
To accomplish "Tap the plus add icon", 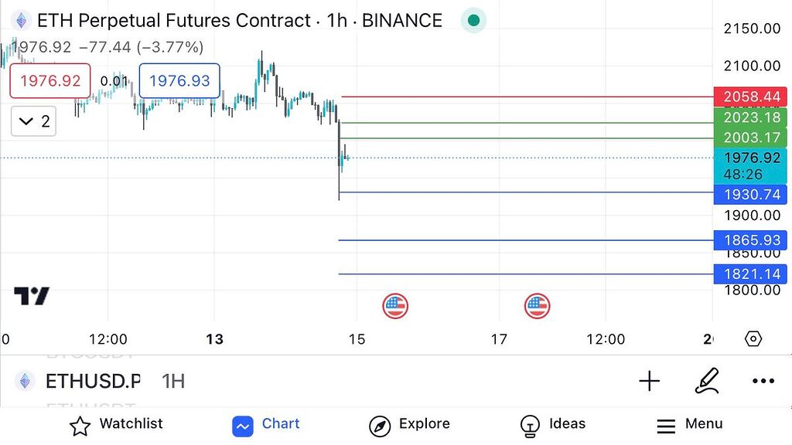I will tap(649, 380).
